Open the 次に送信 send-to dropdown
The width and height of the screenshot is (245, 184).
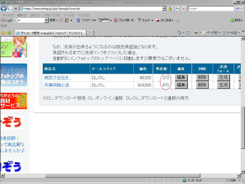(x=164, y=20)
